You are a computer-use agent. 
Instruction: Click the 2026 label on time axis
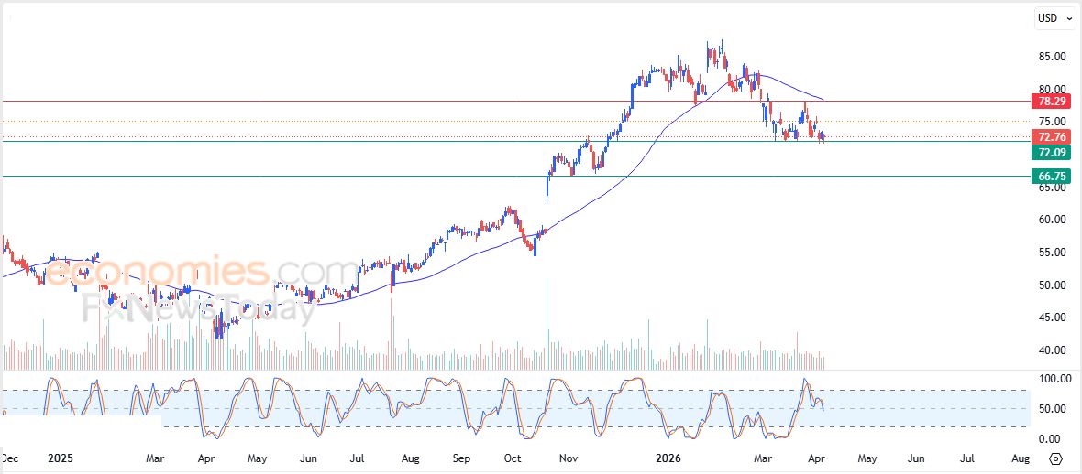(x=668, y=458)
